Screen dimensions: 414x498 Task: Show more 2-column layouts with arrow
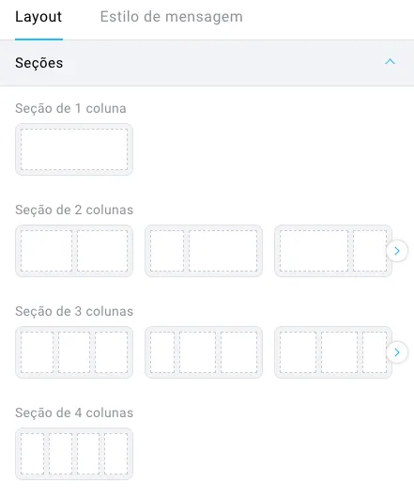pyautogui.click(x=397, y=251)
